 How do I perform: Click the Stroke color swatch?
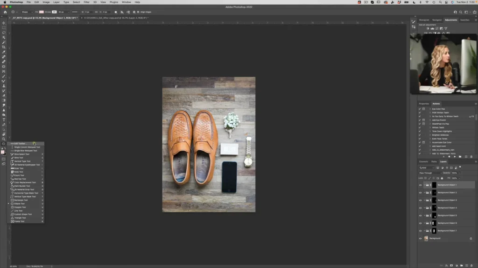tap(54, 12)
